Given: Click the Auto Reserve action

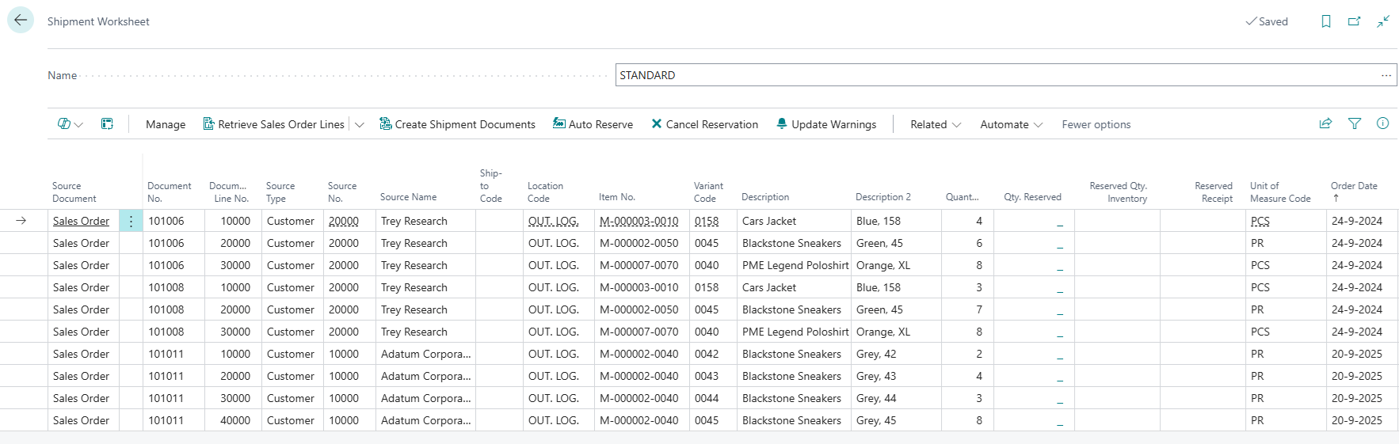Looking at the screenshot, I should pyautogui.click(x=593, y=125).
